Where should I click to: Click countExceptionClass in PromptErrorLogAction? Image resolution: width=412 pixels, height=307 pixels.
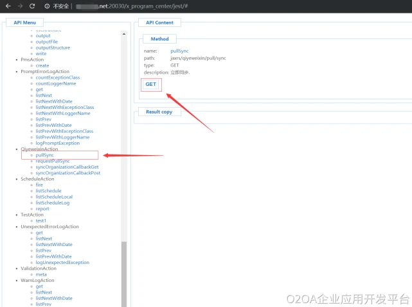[x=58, y=78]
